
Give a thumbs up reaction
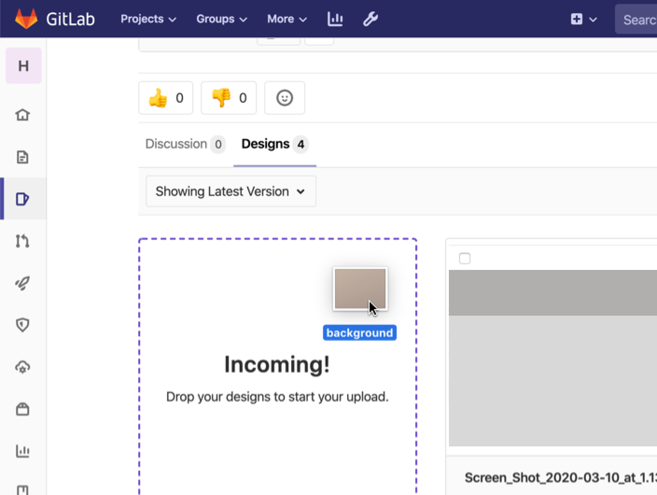(x=166, y=98)
